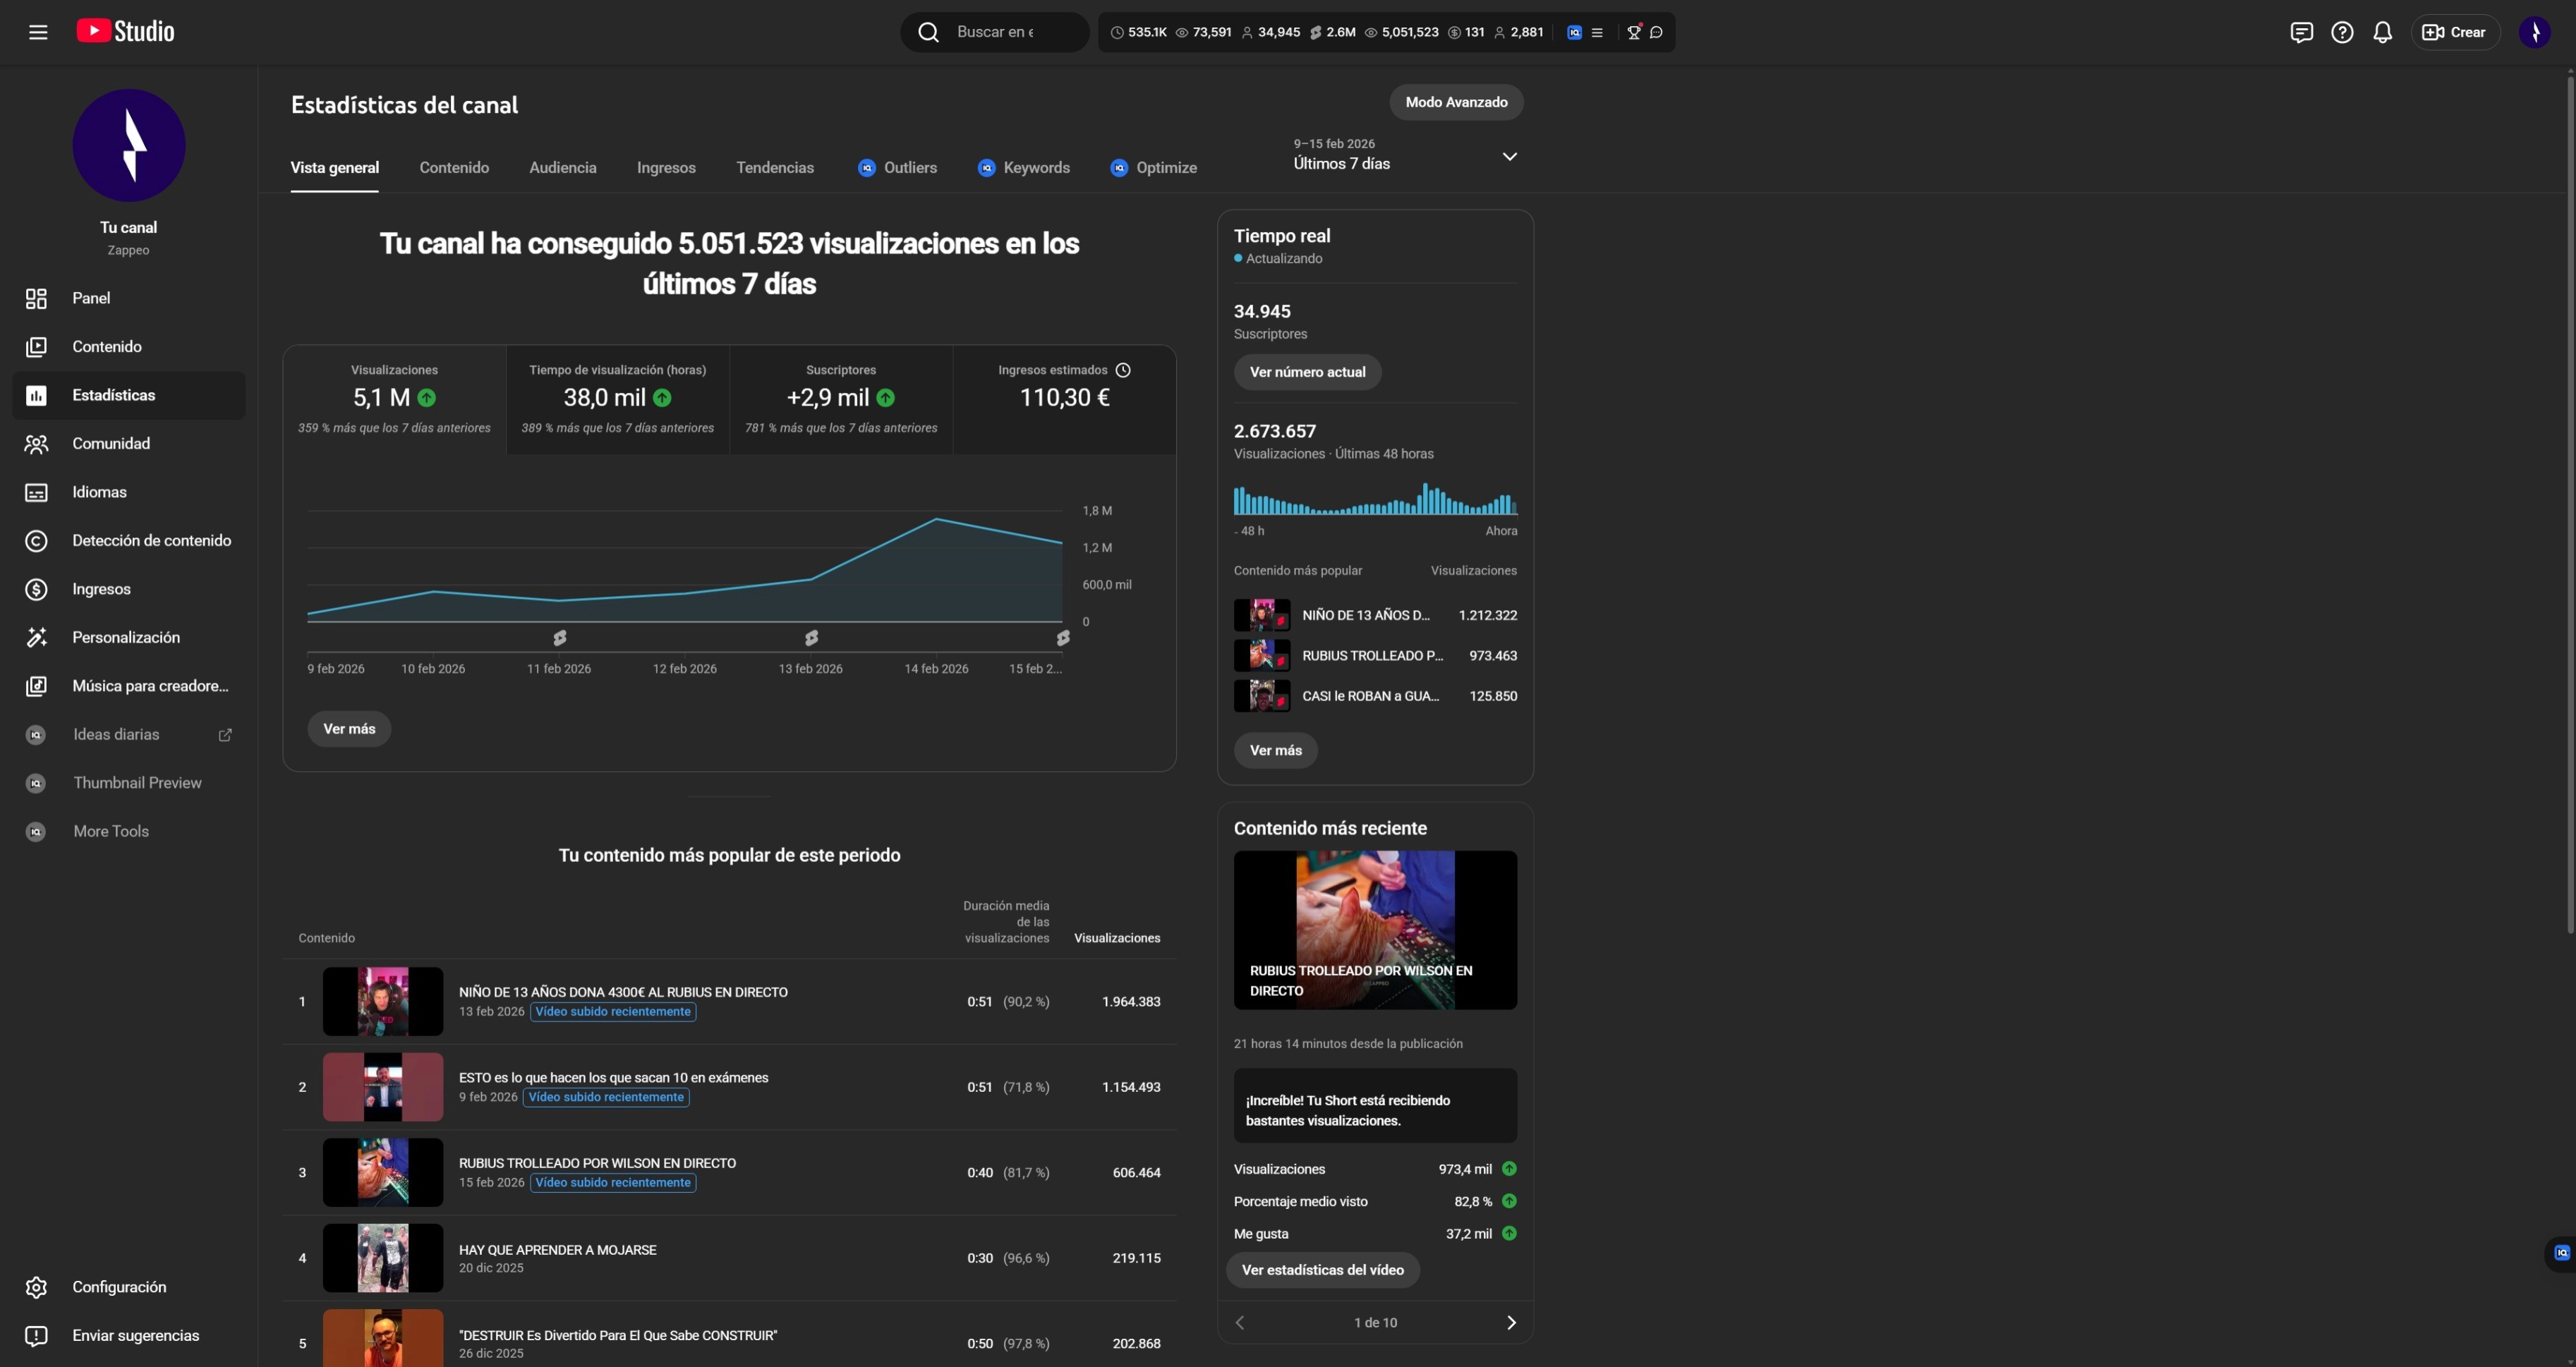Open Música para creadores section

(150, 686)
